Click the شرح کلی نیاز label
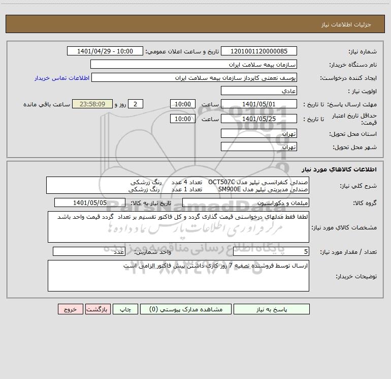Screen dimensions: 391x379 [x=359, y=186]
